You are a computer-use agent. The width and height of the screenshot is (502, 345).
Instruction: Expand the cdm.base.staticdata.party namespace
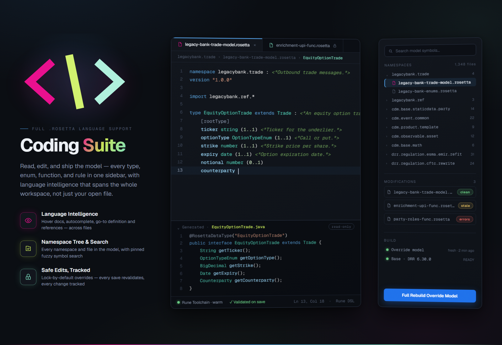click(x=387, y=109)
